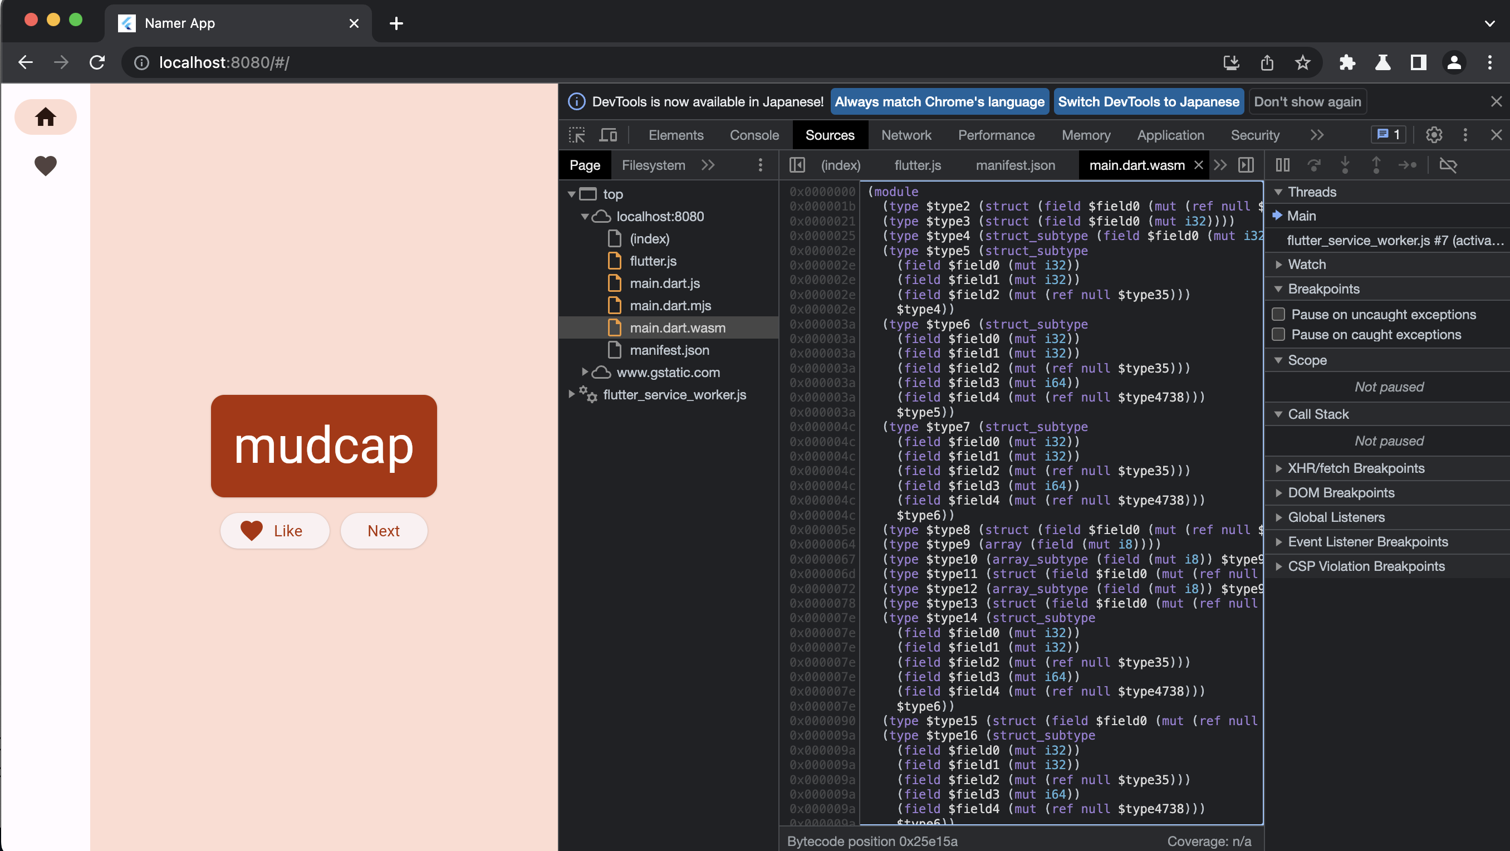Collapse the Call Stack section
Viewport: 1510px width, 851px height.
tap(1279, 414)
